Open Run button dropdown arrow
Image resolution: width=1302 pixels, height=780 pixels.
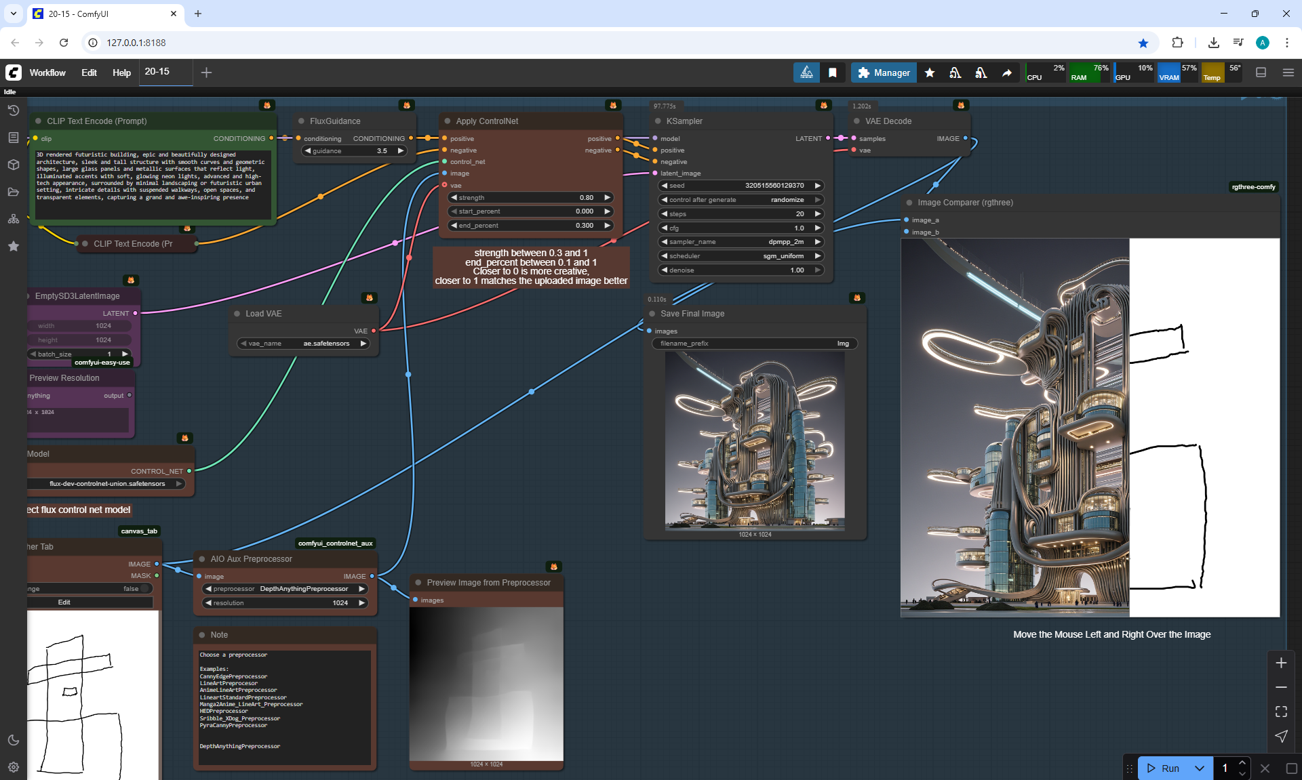point(1199,768)
